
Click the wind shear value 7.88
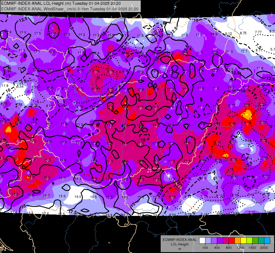pyautogui.click(x=19, y=105)
